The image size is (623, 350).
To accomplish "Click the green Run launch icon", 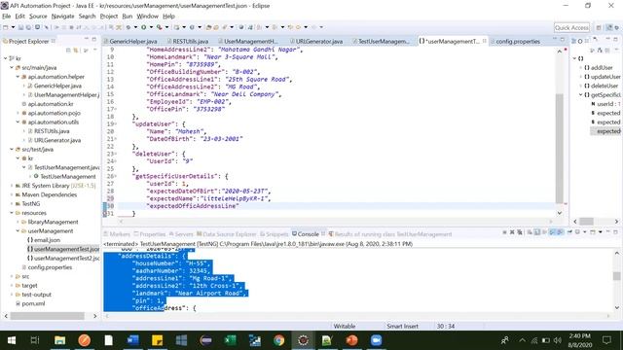I will click(144, 27).
